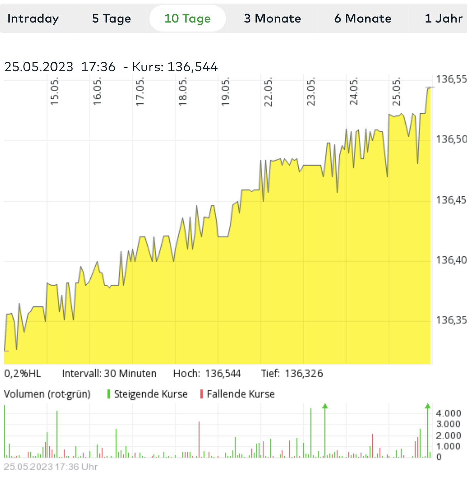Switch to the 6 Monate tab

coord(363,19)
